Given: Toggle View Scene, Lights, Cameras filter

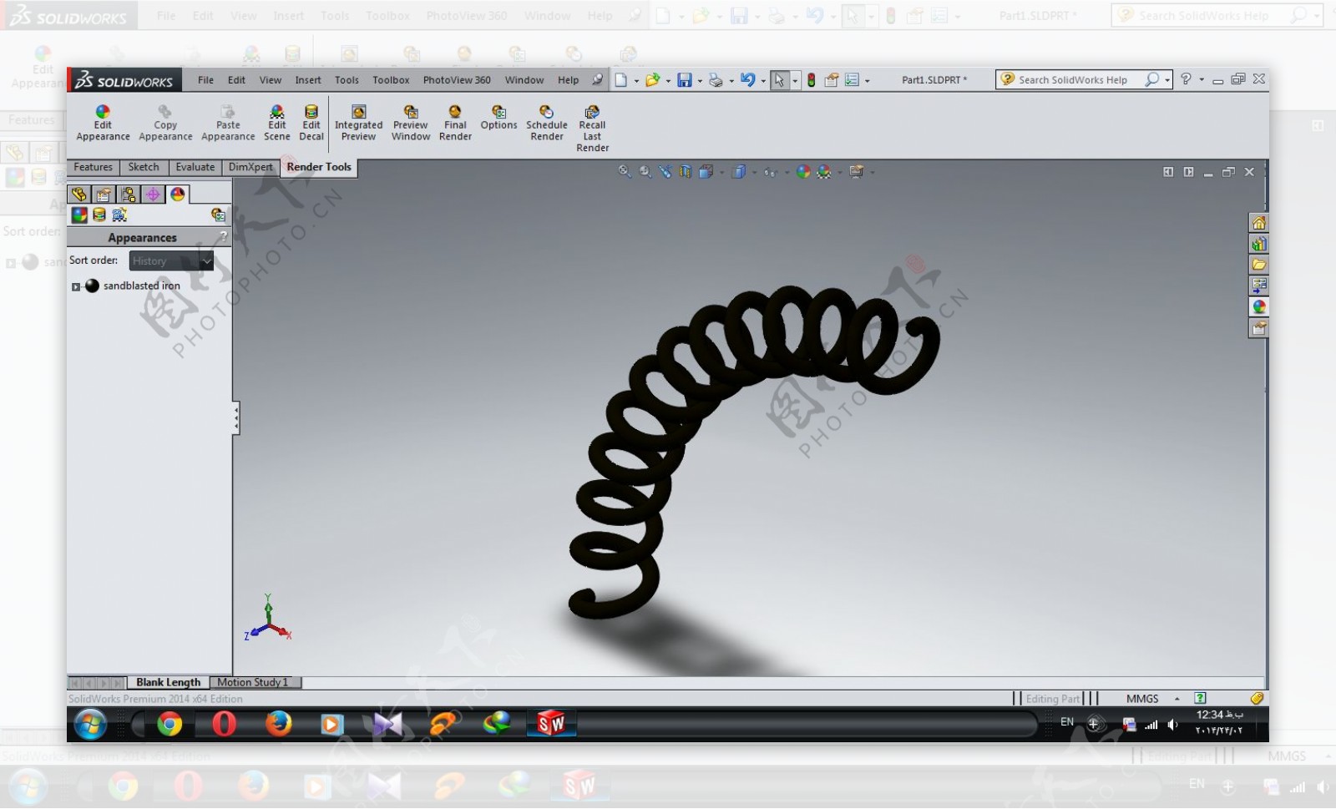Looking at the screenshot, I should pos(119,215).
